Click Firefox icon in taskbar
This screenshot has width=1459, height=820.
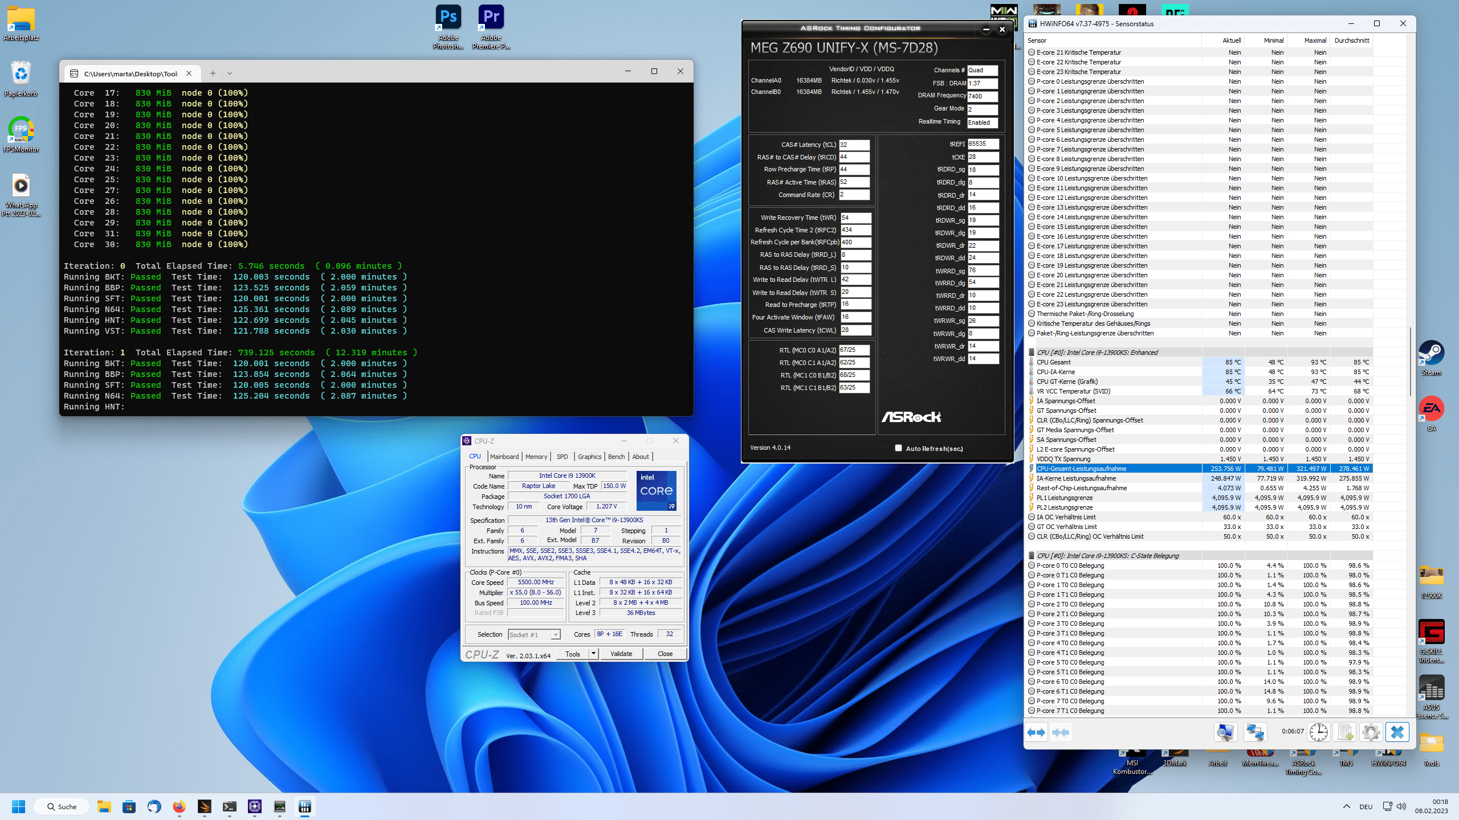179,806
